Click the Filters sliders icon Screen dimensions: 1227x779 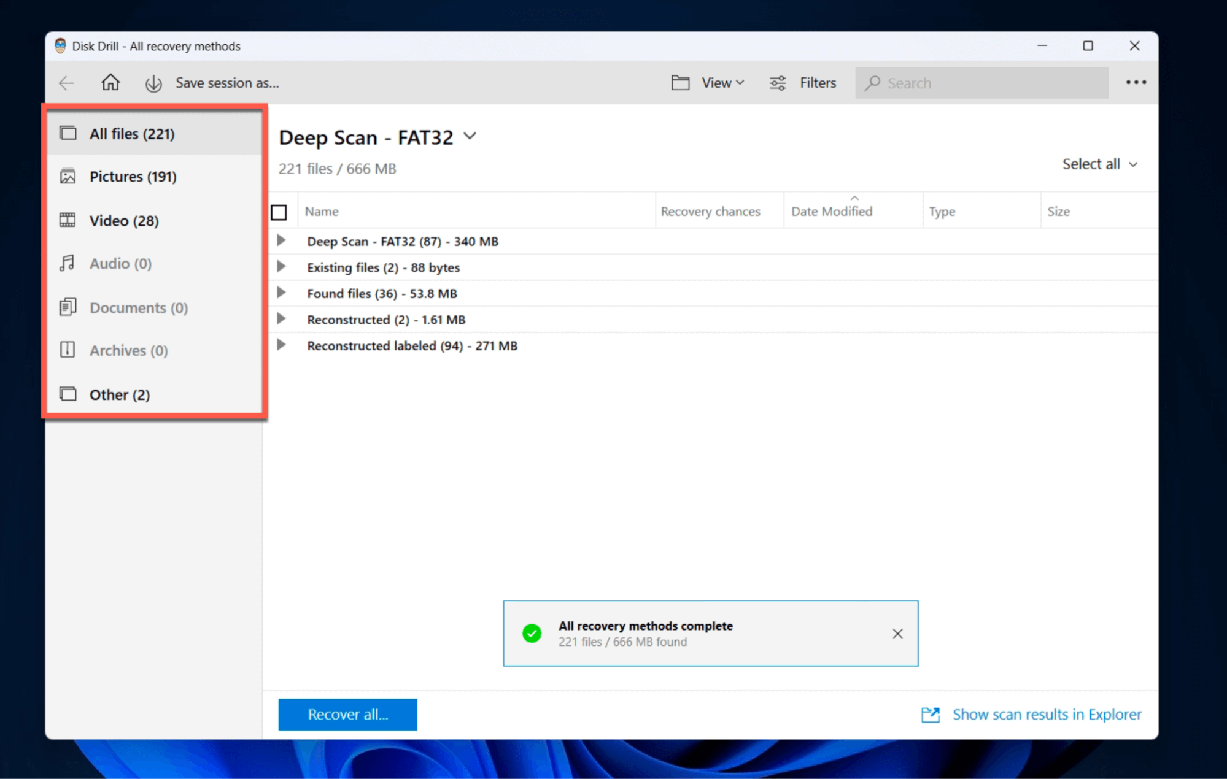[778, 83]
